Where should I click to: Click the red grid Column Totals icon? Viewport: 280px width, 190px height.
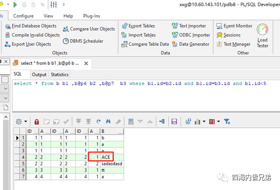click(x=212, y=122)
